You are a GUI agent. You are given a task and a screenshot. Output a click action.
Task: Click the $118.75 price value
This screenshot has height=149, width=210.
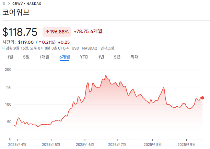(x=20, y=32)
